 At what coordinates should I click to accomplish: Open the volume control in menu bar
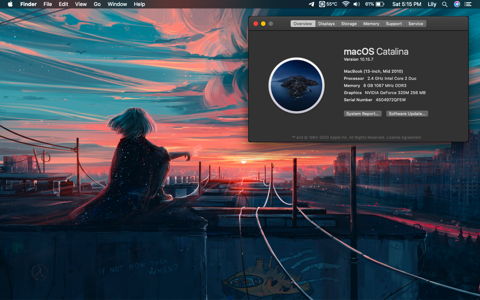(356, 4)
